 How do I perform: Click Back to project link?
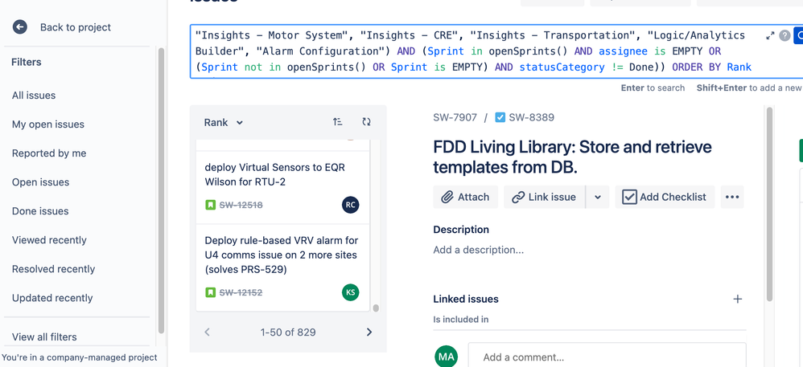(x=76, y=27)
